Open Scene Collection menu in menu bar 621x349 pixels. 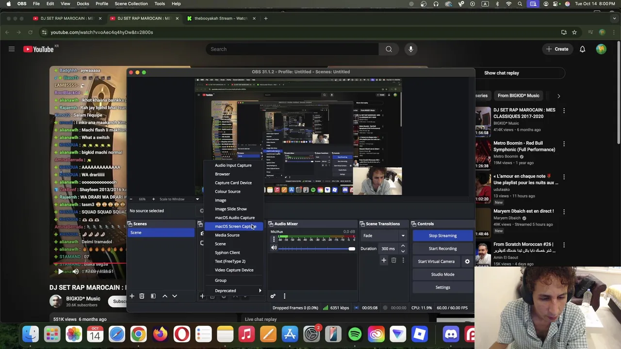pos(131,4)
